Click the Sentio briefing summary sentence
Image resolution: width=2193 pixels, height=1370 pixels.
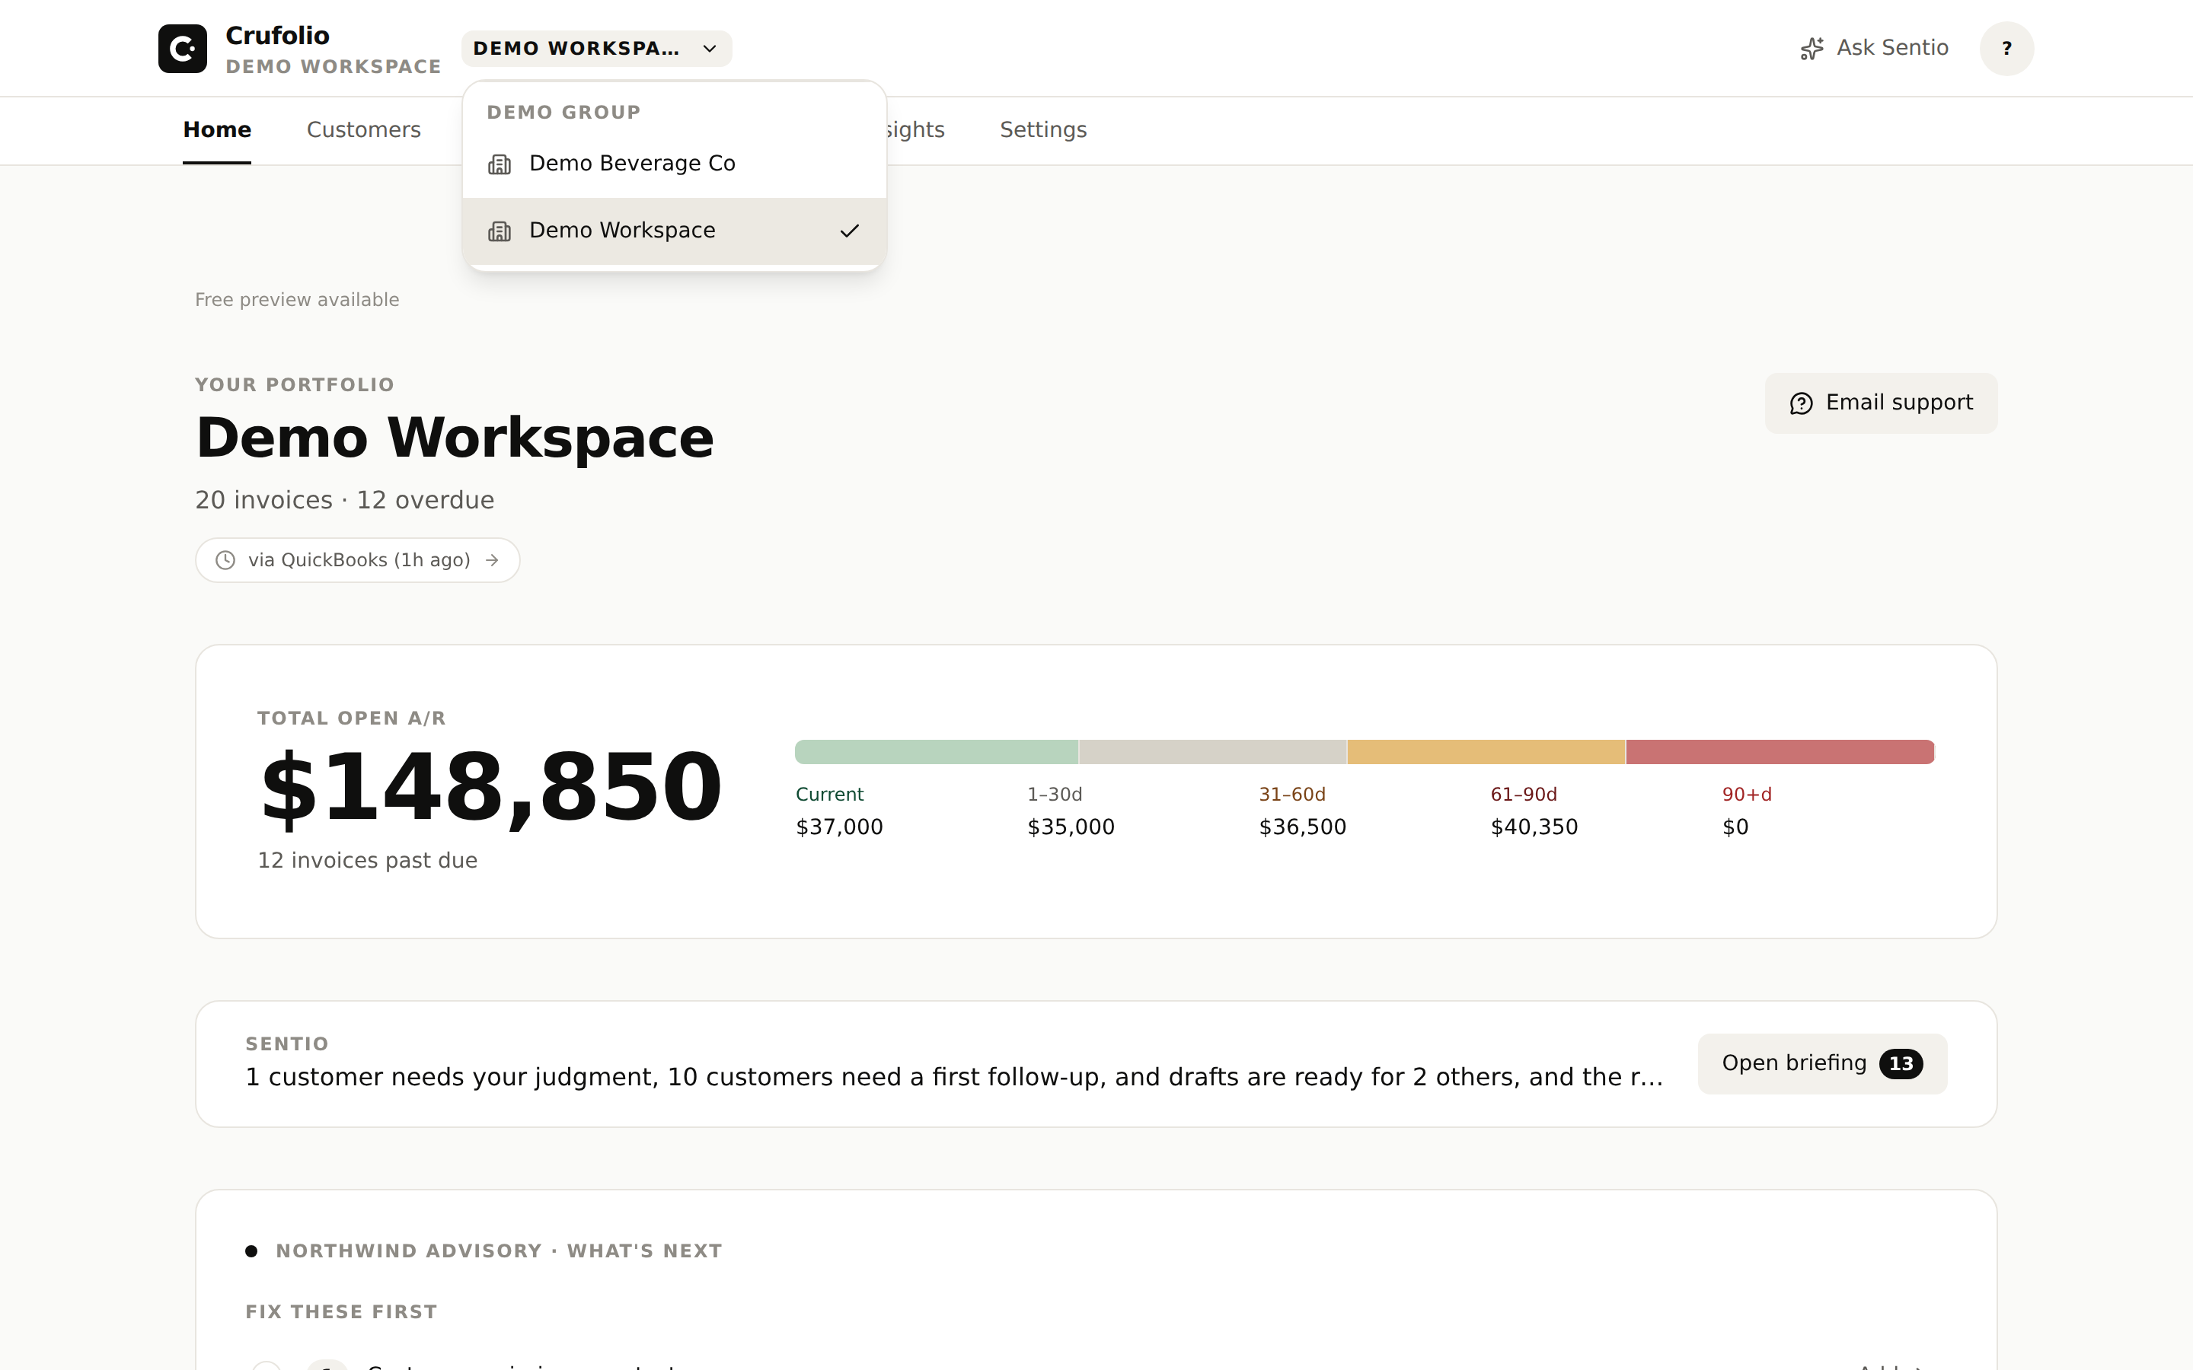tap(954, 1077)
